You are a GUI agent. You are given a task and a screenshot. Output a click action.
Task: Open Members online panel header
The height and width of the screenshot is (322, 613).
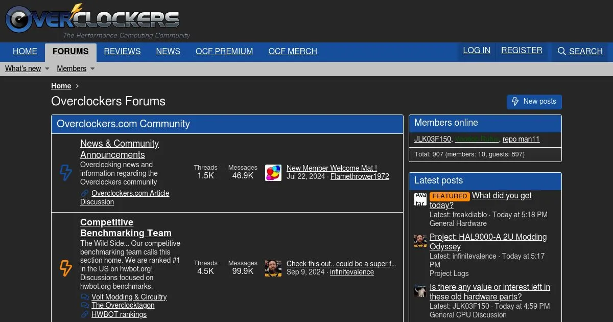click(x=446, y=123)
